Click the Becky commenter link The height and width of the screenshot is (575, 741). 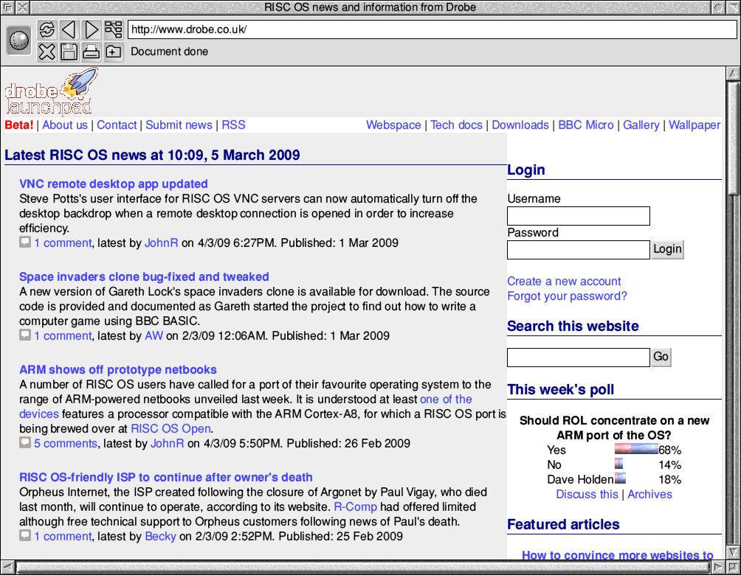(x=160, y=536)
